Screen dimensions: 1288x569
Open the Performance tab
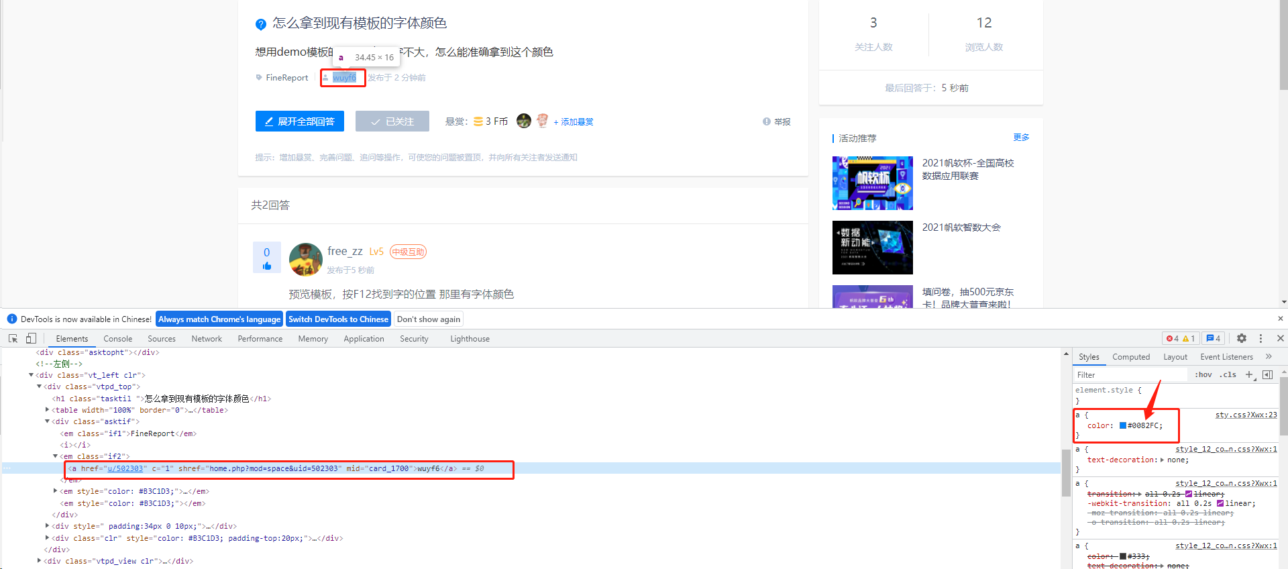click(260, 339)
